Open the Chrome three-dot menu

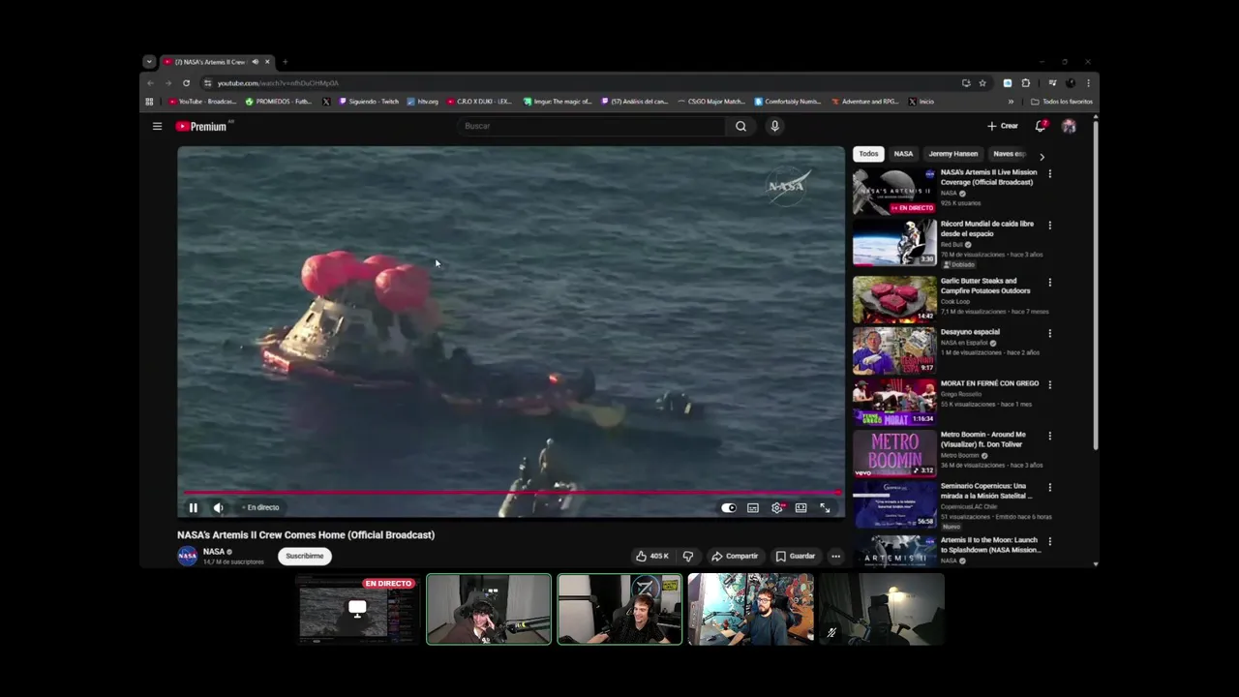coord(1088,83)
